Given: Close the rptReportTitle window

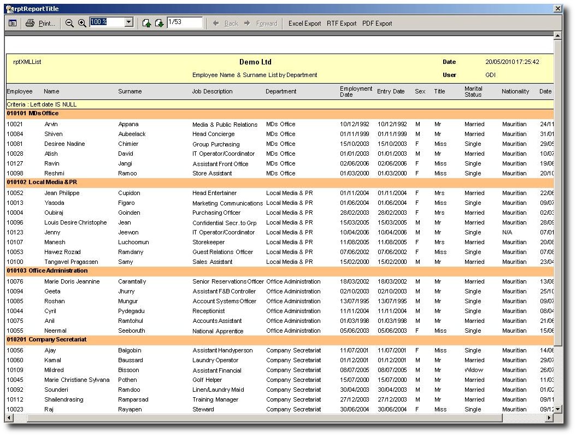Looking at the screenshot, I should [557, 9].
